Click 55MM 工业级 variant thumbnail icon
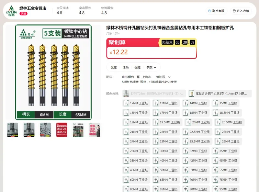259x192 pixels. [215, 170]
